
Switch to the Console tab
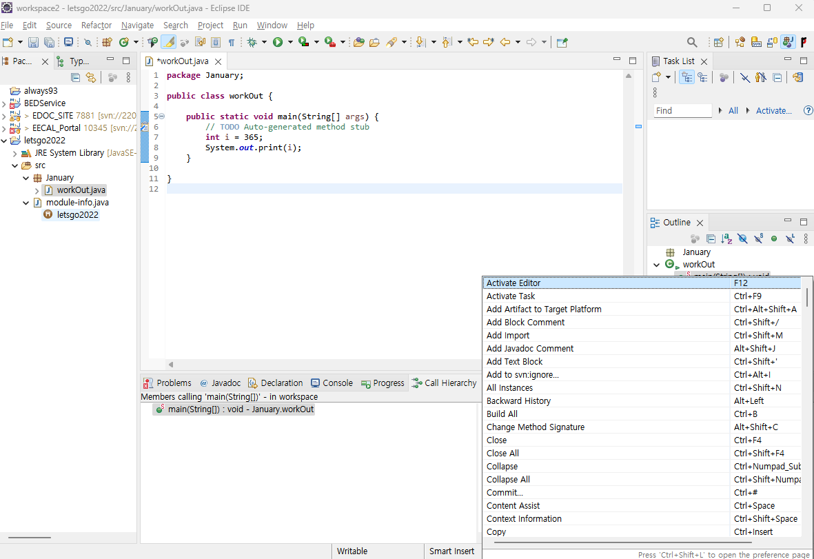(332, 383)
